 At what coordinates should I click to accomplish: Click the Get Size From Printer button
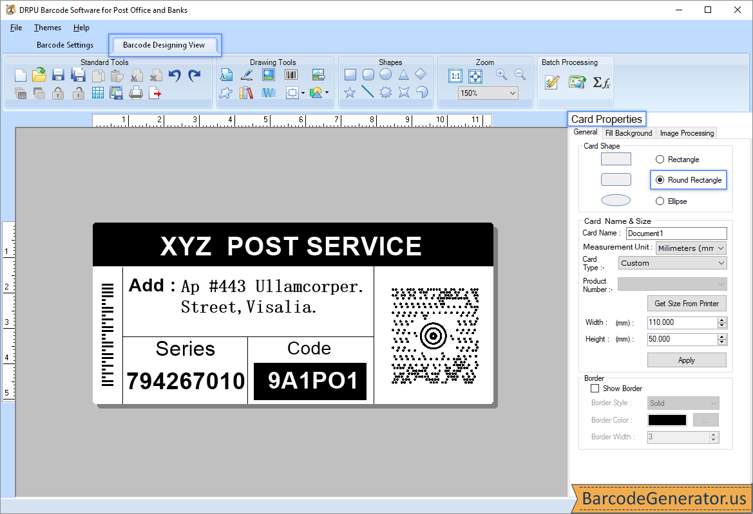[687, 304]
